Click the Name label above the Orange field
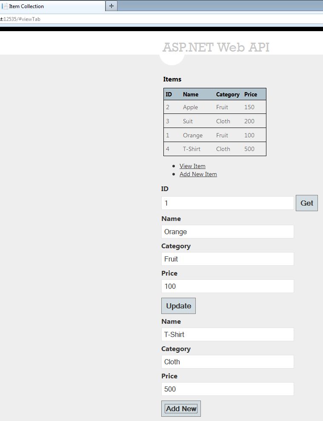This screenshot has width=323, height=421. [171, 219]
